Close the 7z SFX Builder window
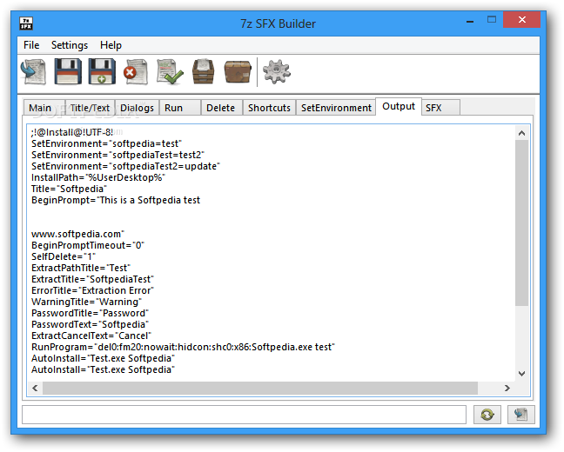The width and height of the screenshot is (564, 452). click(x=522, y=20)
